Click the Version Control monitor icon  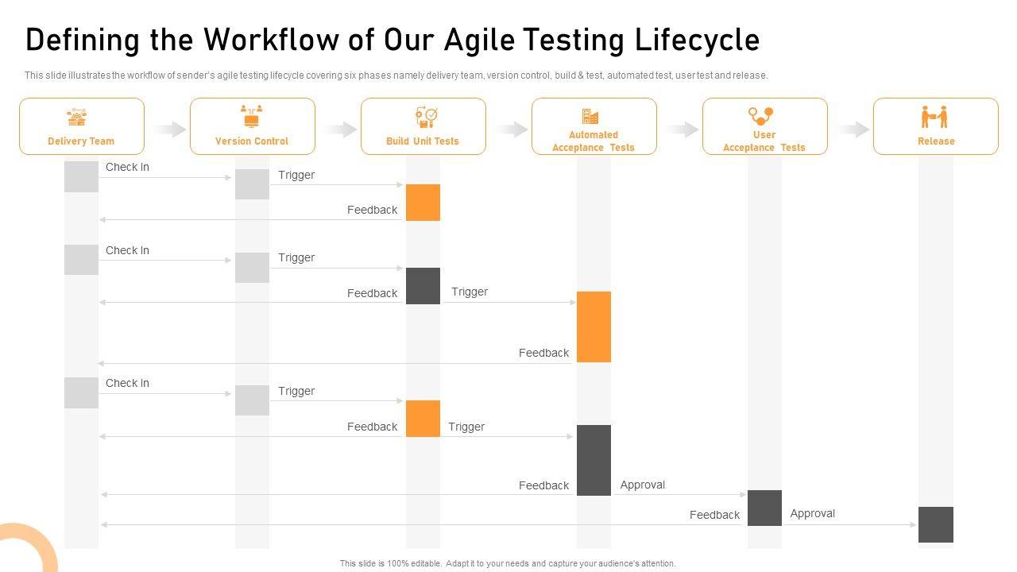pos(251,117)
